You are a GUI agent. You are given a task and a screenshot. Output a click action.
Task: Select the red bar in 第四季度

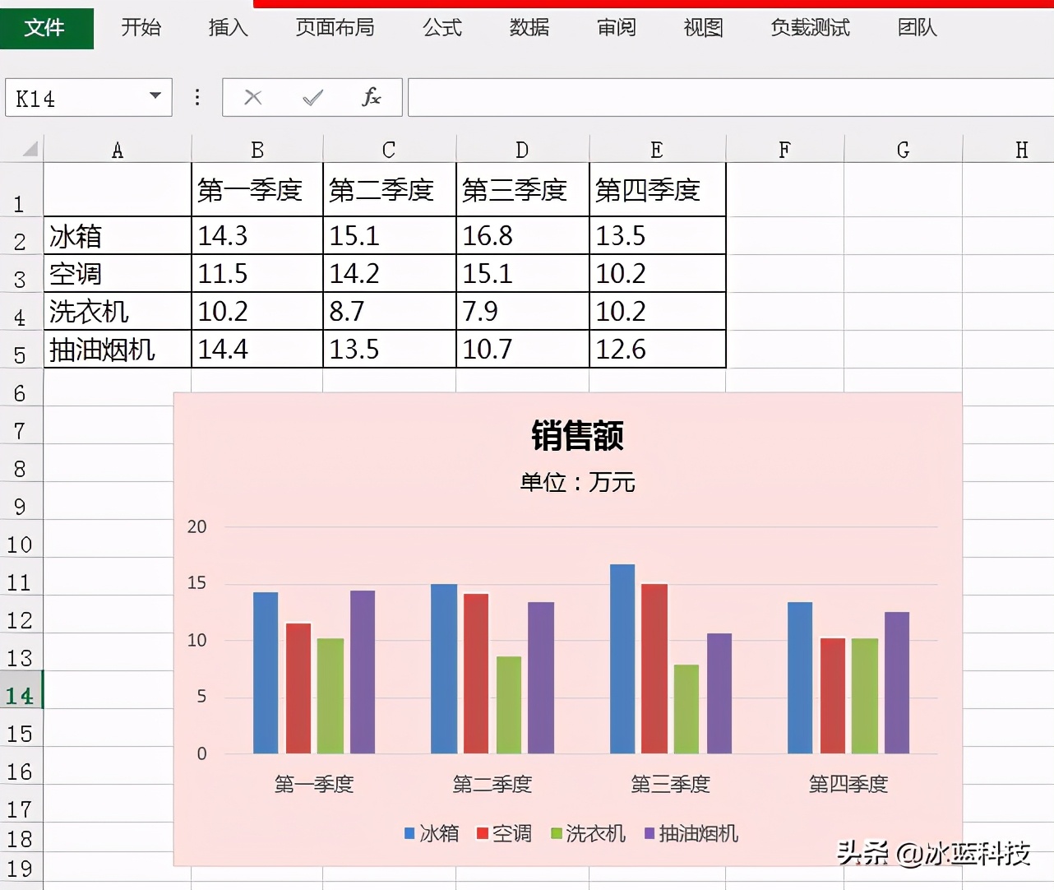(x=833, y=696)
